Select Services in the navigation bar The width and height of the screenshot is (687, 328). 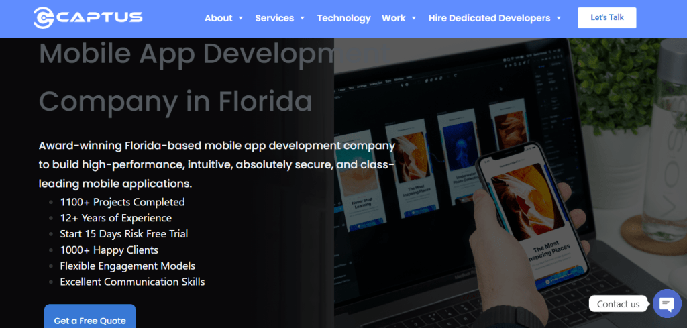(x=274, y=18)
